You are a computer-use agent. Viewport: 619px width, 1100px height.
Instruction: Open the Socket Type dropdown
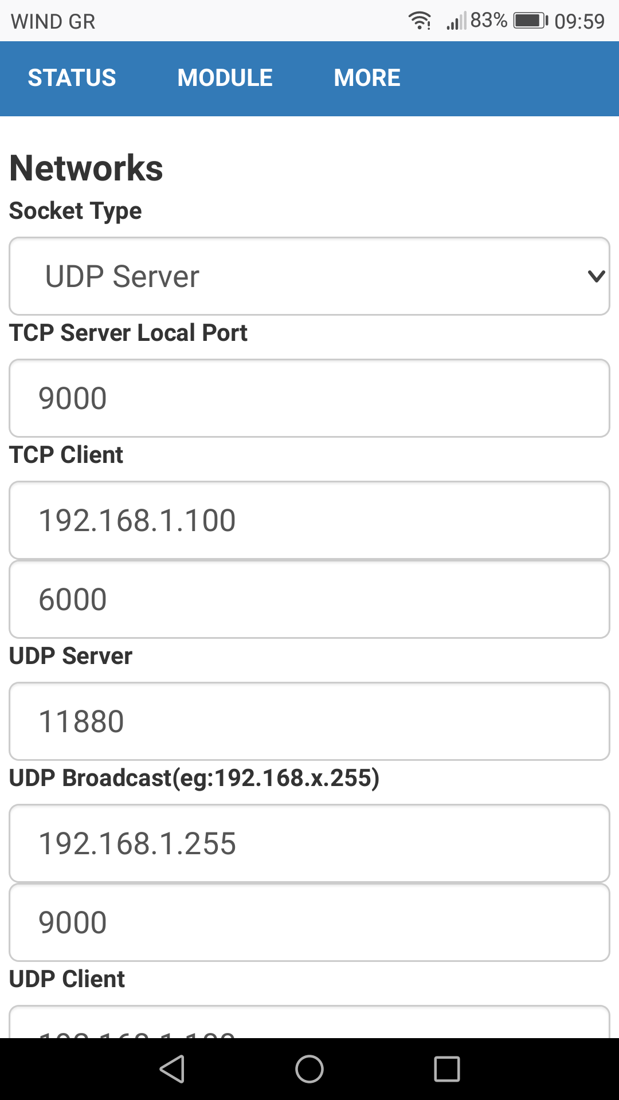(309, 276)
